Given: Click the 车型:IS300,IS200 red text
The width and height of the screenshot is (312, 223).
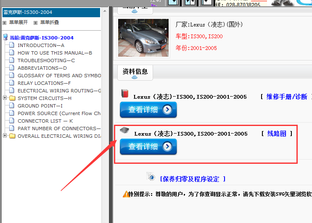Looking at the screenshot, I should click(199, 36).
